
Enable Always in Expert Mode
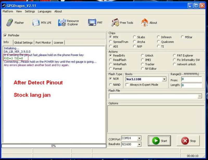[127, 85]
